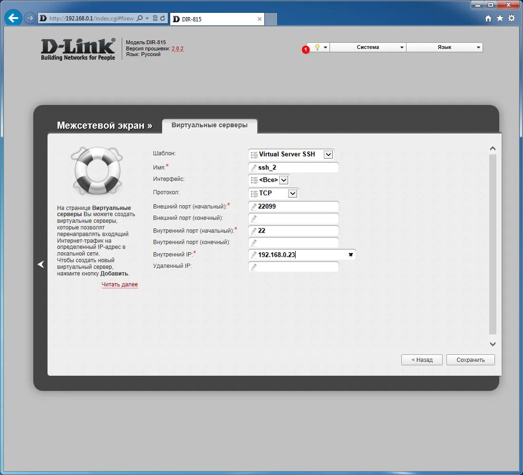Go back with the browser back arrow
Image resolution: width=523 pixels, height=475 pixels.
[x=13, y=18]
